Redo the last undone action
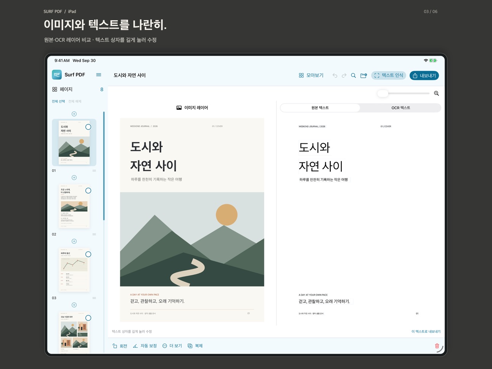 344,75
